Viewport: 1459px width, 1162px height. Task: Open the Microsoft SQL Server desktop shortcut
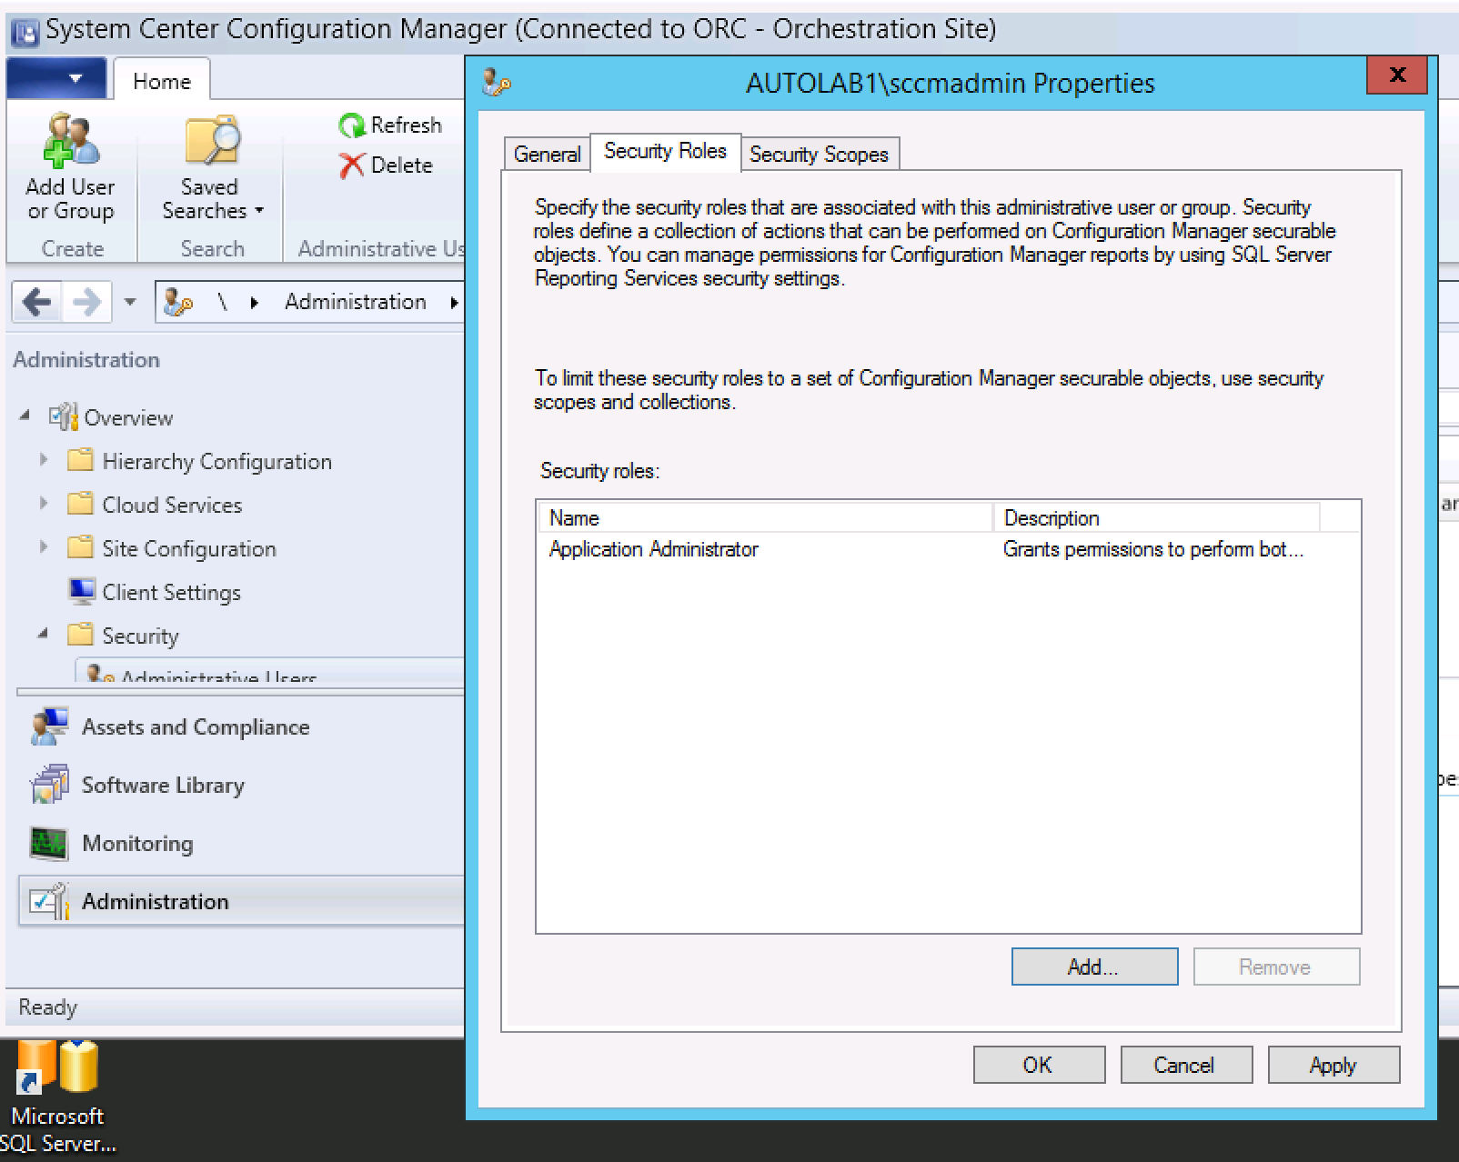(57, 1097)
